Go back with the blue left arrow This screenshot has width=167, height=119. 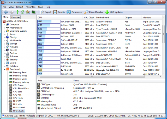tap(6, 12)
